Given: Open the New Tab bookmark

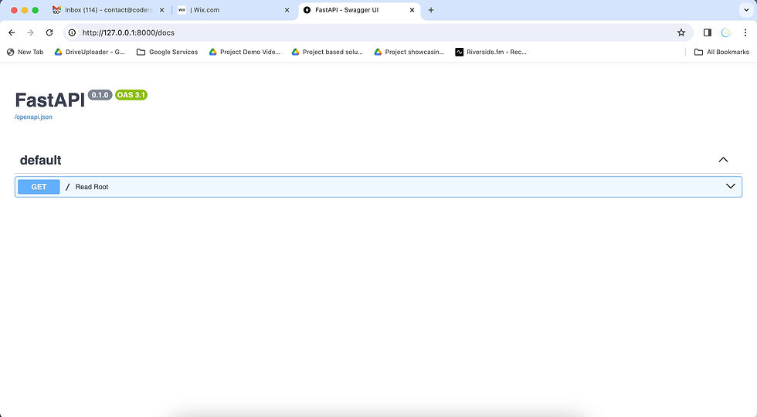Looking at the screenshot, I should [x=25, y=52].
